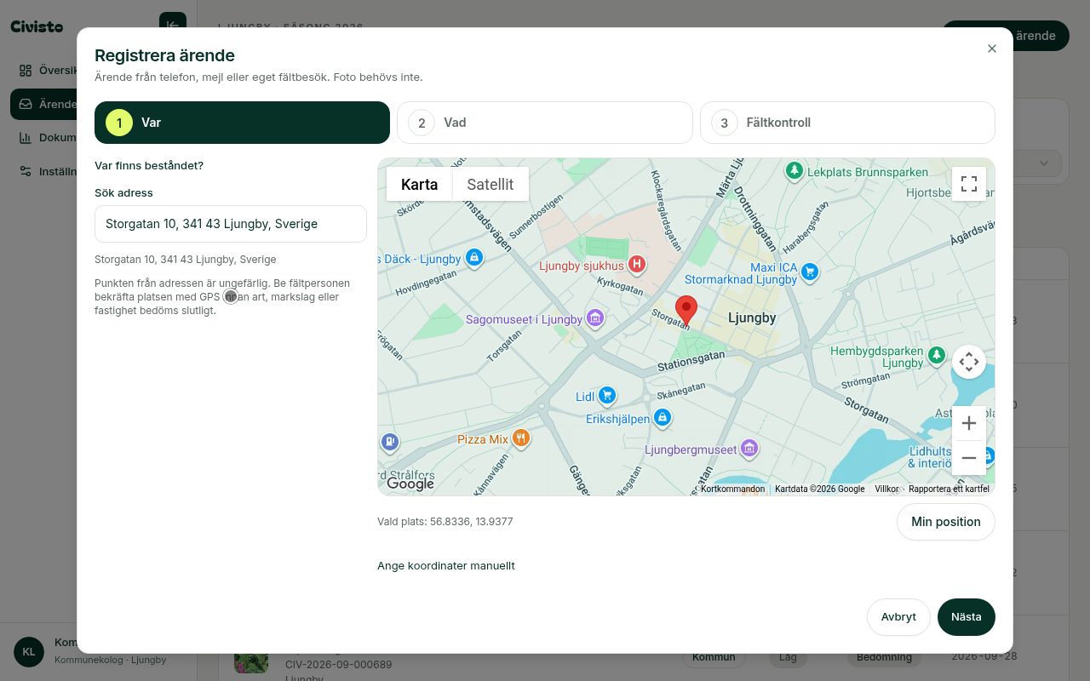Click the Sagomuseet i Ljungby museum marker
This screenshot has height=681, width=1090.
click(x=594, y=319)
